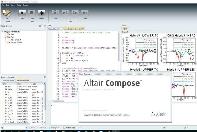
Task: Click the Hybrid3 - LOWER TORSO plot
Action: coord(143,50)
